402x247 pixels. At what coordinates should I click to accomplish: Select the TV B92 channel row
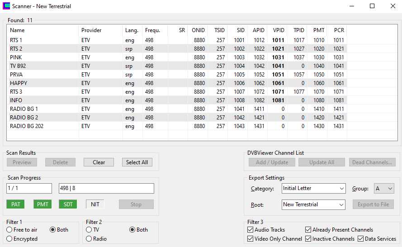click(177, 66)
